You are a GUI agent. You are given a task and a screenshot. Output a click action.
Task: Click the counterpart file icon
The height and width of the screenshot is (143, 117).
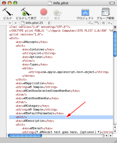pos(103,23)
